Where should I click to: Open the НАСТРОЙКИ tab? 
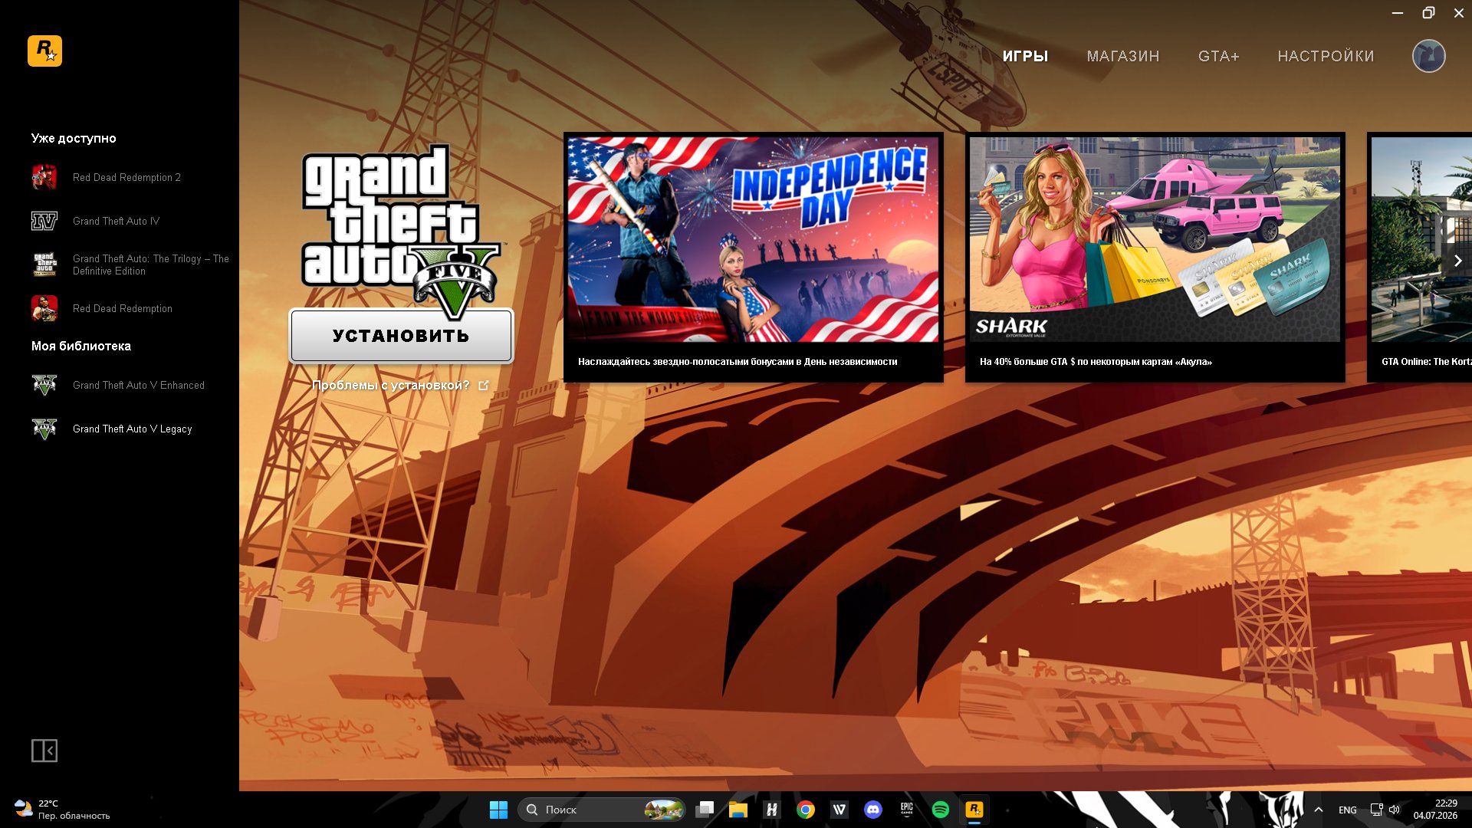1326,56
